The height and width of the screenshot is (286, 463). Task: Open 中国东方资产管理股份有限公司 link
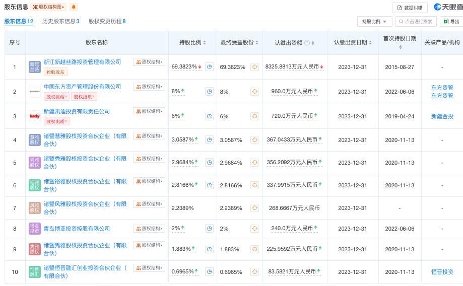point(82,87)
